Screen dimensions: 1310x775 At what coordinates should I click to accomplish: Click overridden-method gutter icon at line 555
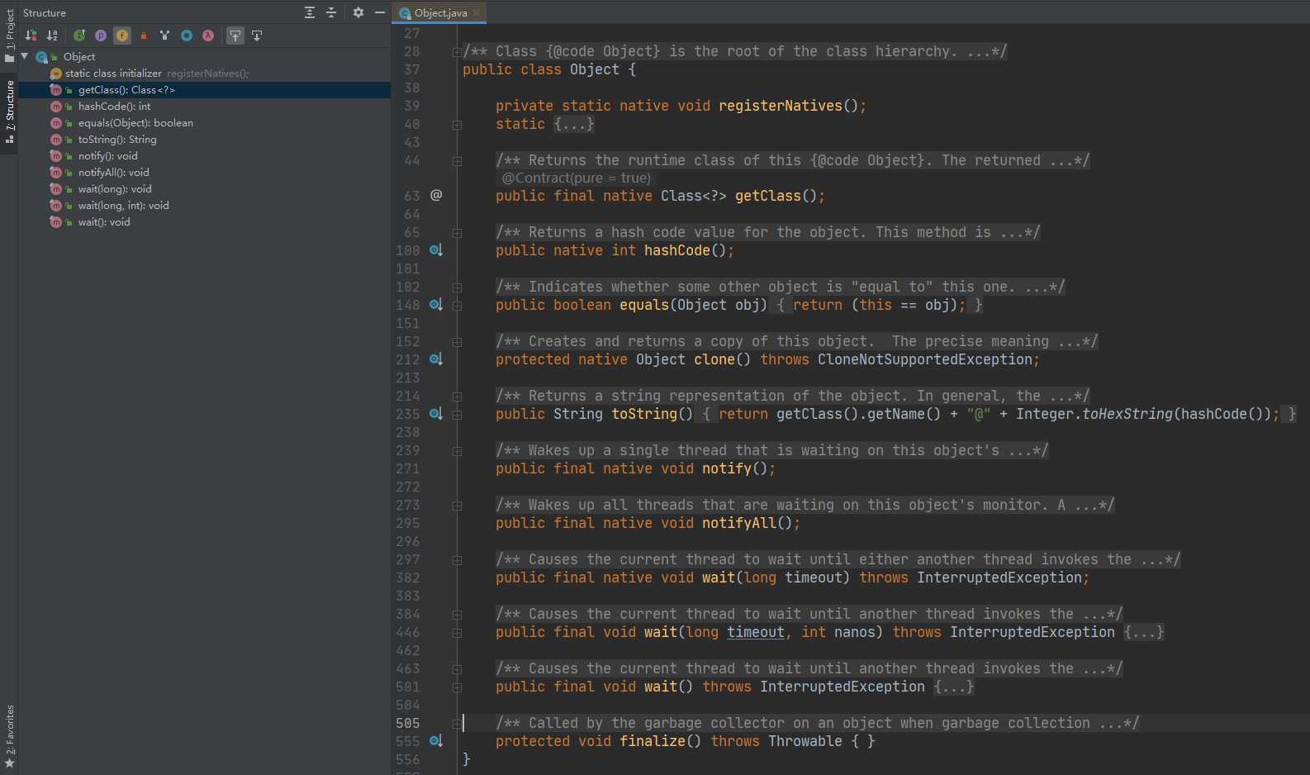pyautogui.click(x=436, y=740)
